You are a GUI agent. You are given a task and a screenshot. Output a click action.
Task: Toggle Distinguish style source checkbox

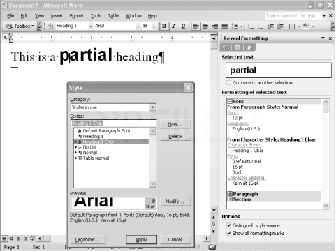229,225
